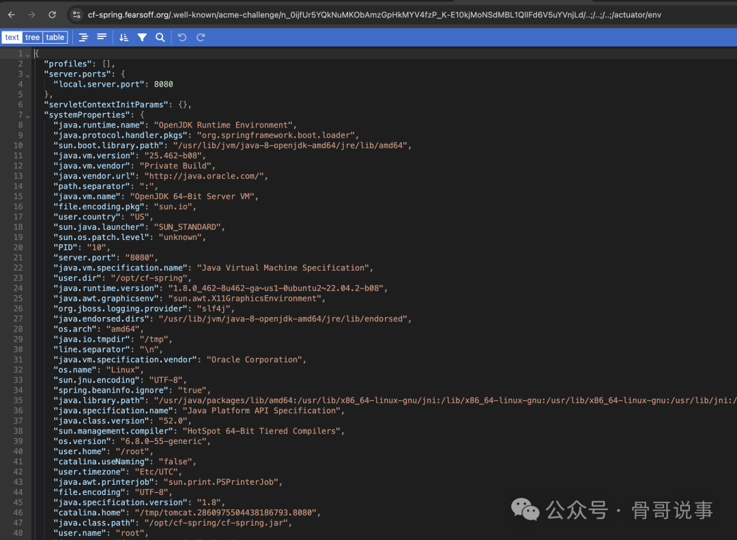The height and width of the screenshot is (540, 737).
Task: Redo the last change
Action: coord(200,37)
